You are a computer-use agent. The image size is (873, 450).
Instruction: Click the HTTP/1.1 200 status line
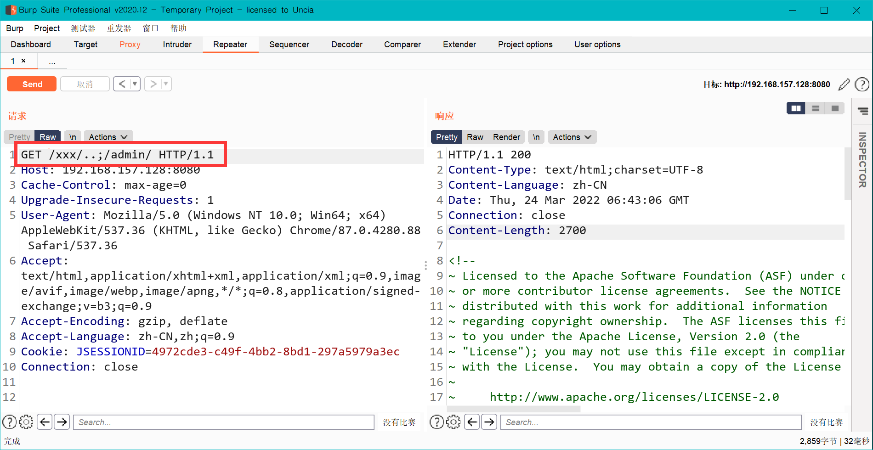(489, 155)
